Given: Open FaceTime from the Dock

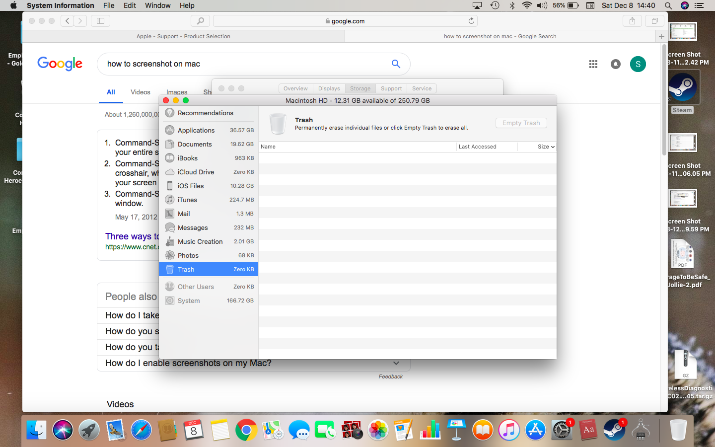Looking at the screenshot, I should point(325,430).
